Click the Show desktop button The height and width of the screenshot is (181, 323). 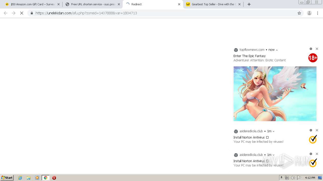320,178
